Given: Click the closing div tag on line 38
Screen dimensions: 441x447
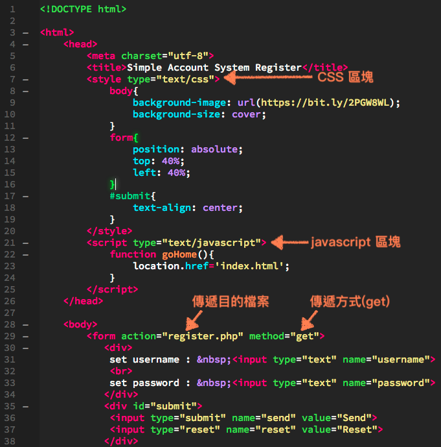Looking at the screenshot, I should (x=121, y=442).
